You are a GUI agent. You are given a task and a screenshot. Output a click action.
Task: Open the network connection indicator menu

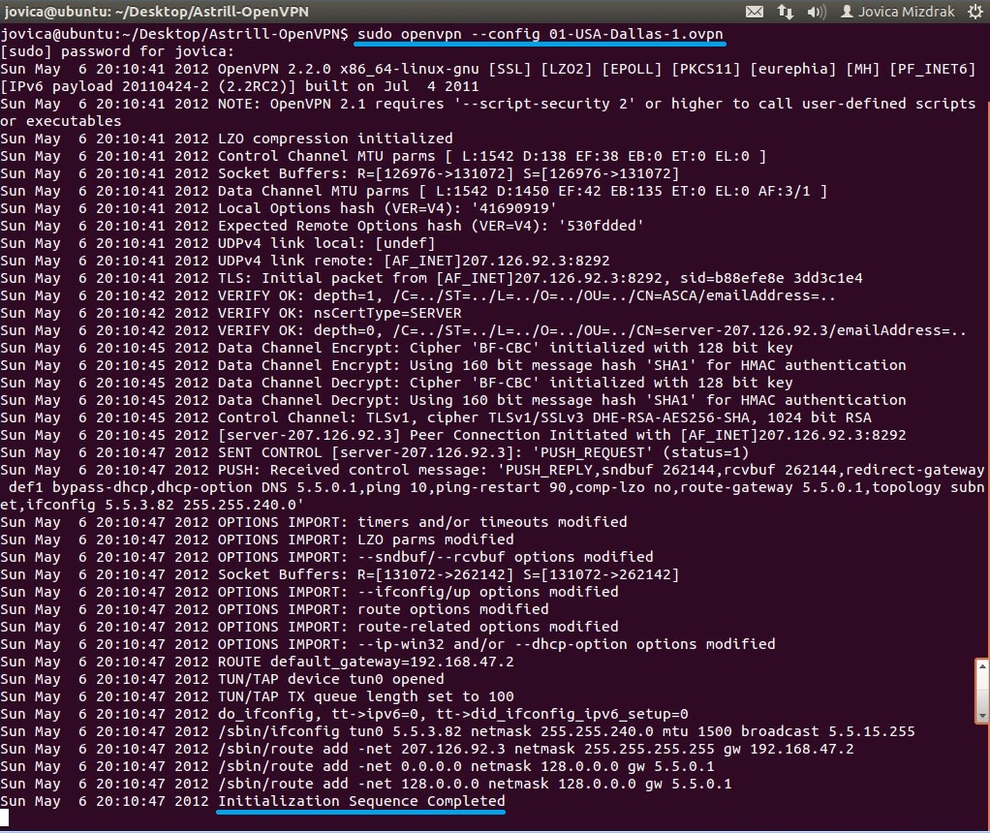786,12
